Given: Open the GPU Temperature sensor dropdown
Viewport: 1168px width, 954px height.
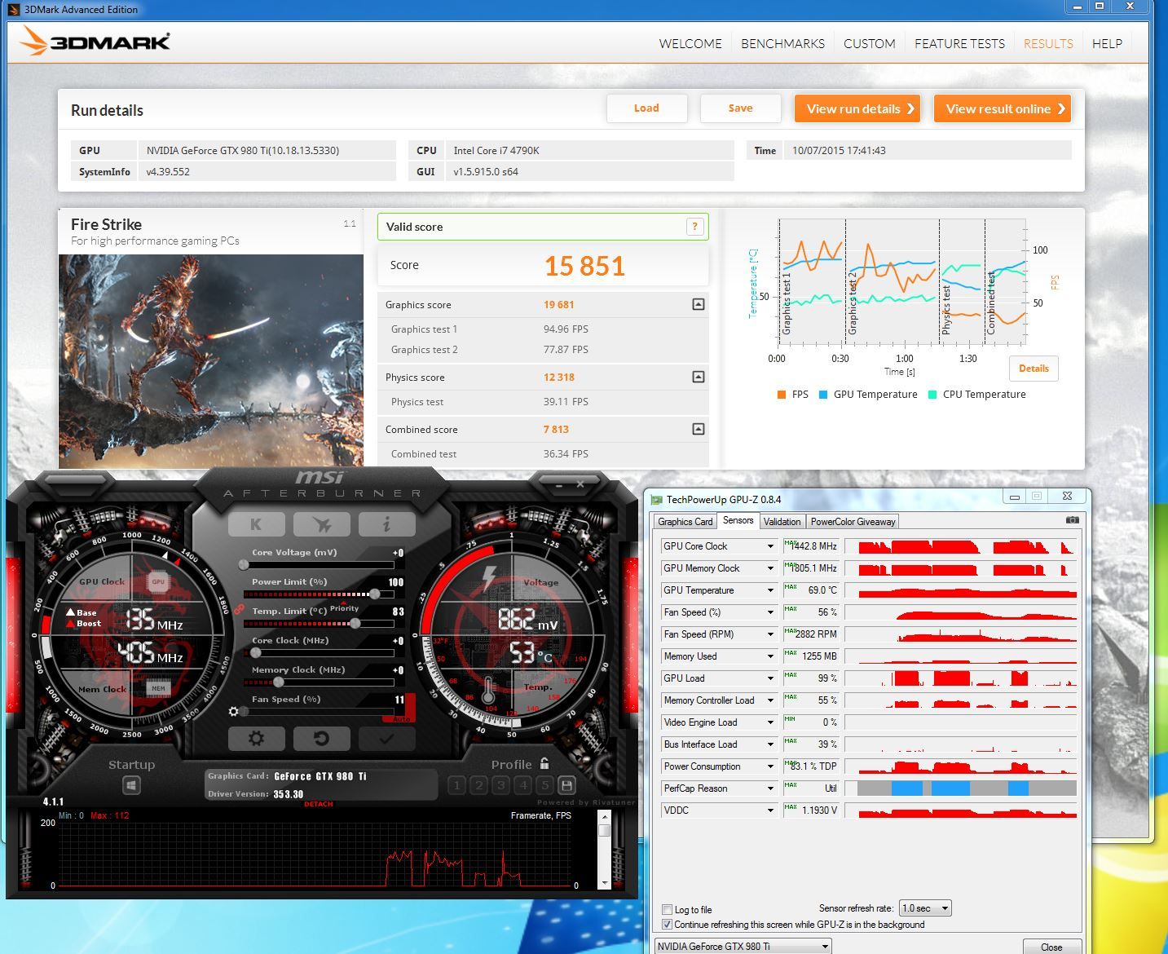Looking at the screenshot, I should (769, 590).
